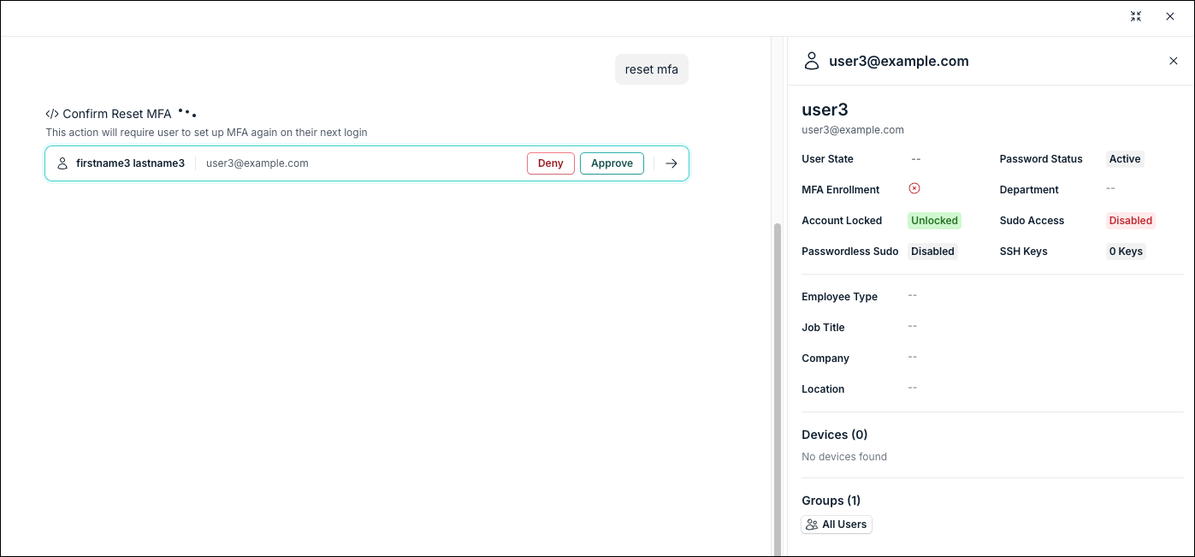Click the arrow icon in the confirmation row

[671, 163]
